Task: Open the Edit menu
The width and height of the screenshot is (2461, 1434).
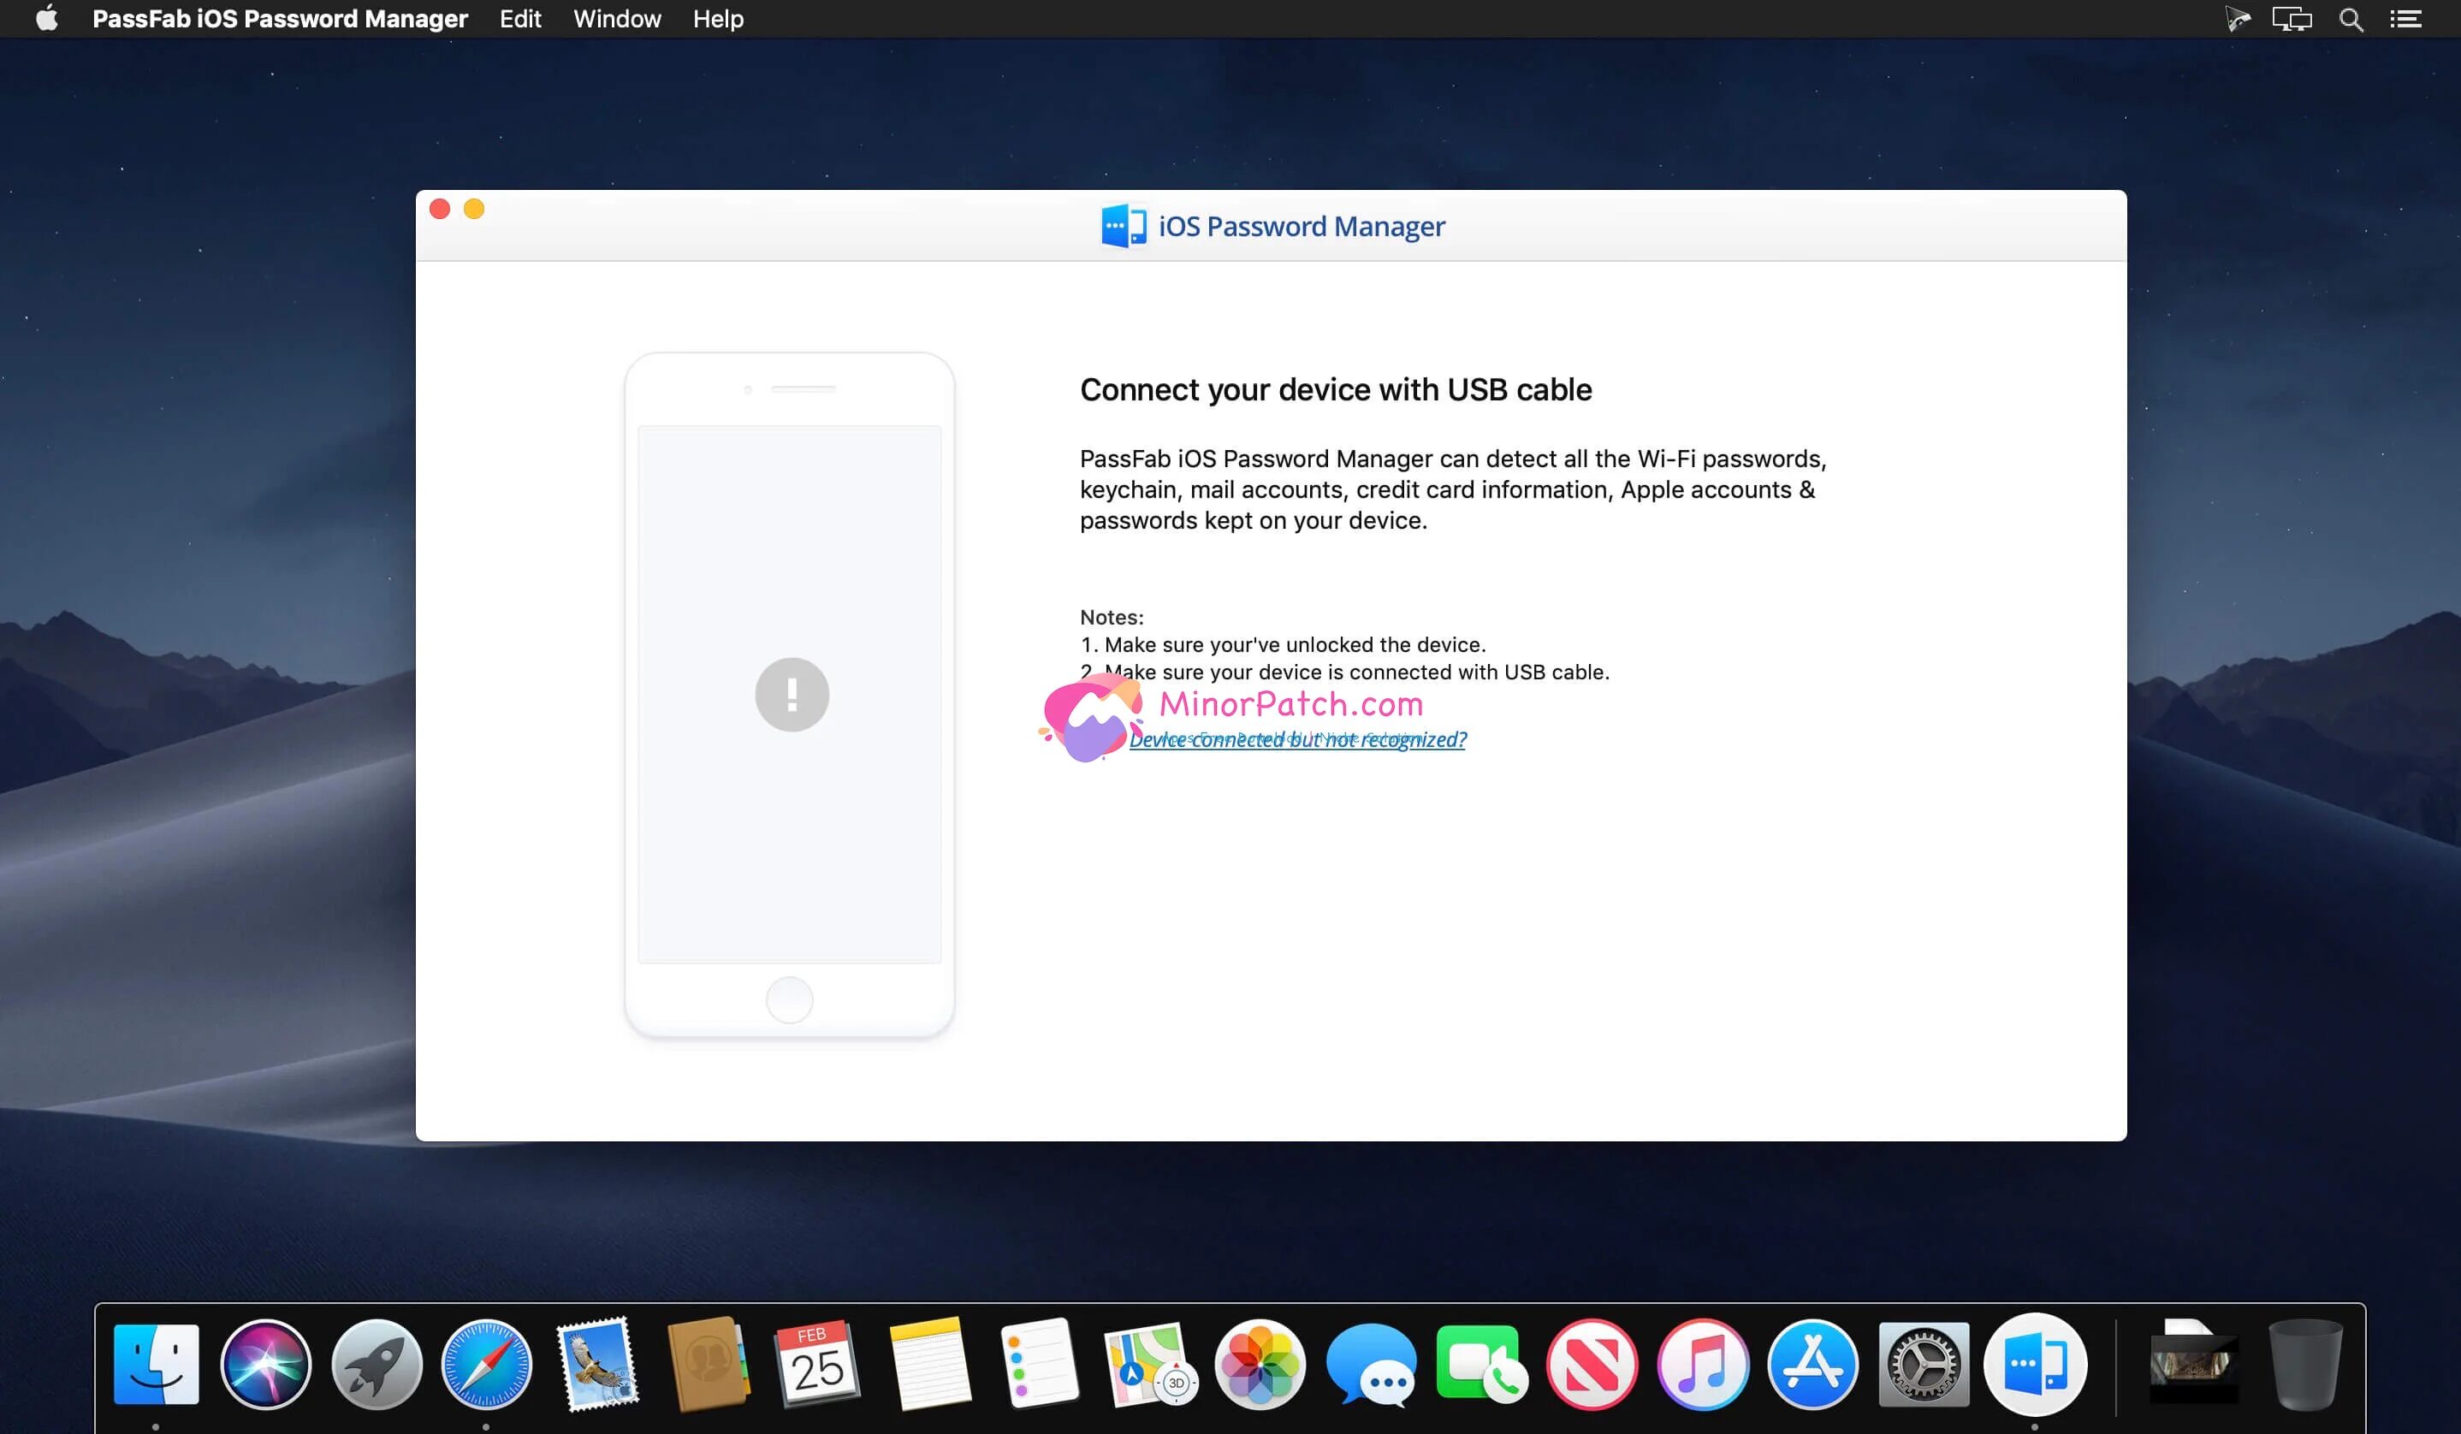Action: pos(519,20)
